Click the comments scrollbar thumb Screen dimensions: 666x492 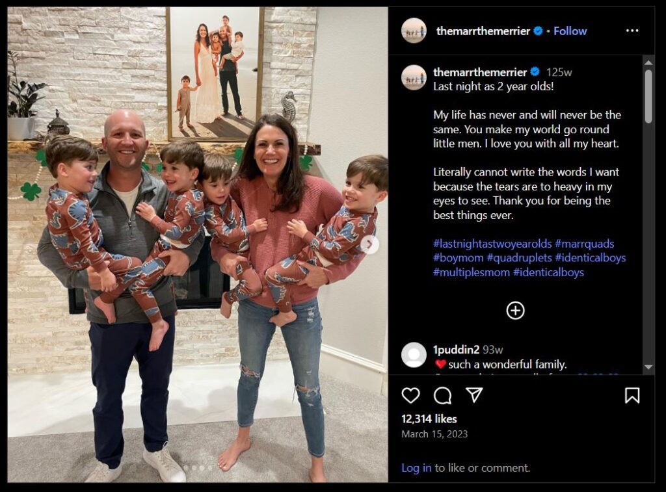[x=648, y=96]
